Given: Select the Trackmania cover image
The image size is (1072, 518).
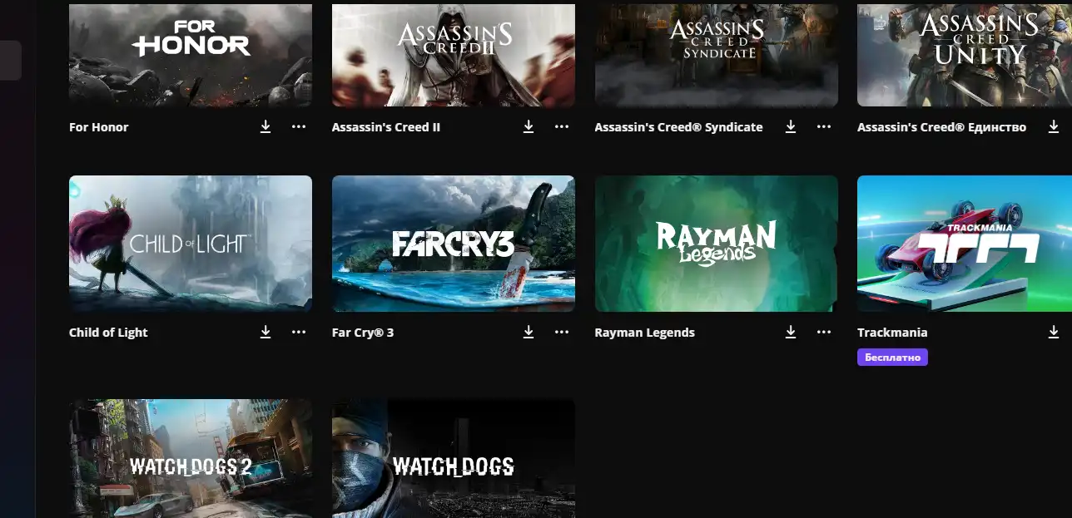Looking at the screenshot, I should 965,244.
